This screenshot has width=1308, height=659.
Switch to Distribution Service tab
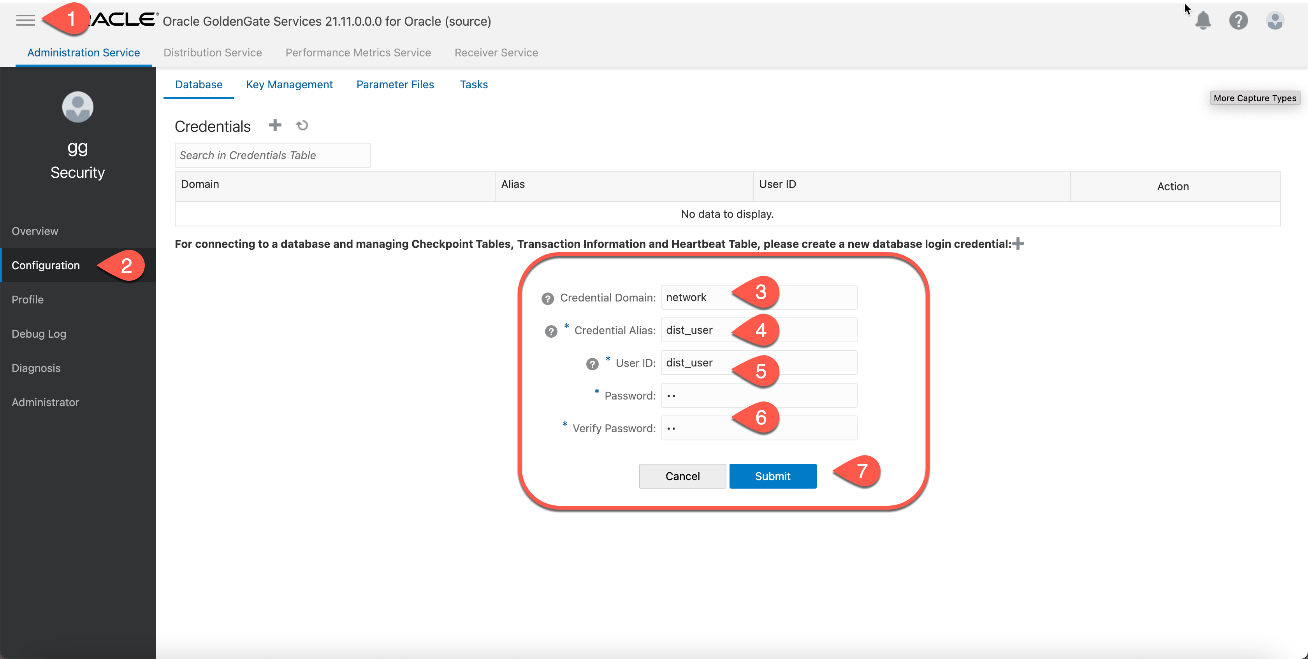tap(212, 53)
